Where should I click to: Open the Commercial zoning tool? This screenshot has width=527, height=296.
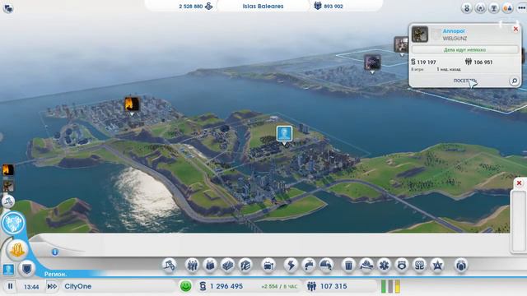pos(210,266)
